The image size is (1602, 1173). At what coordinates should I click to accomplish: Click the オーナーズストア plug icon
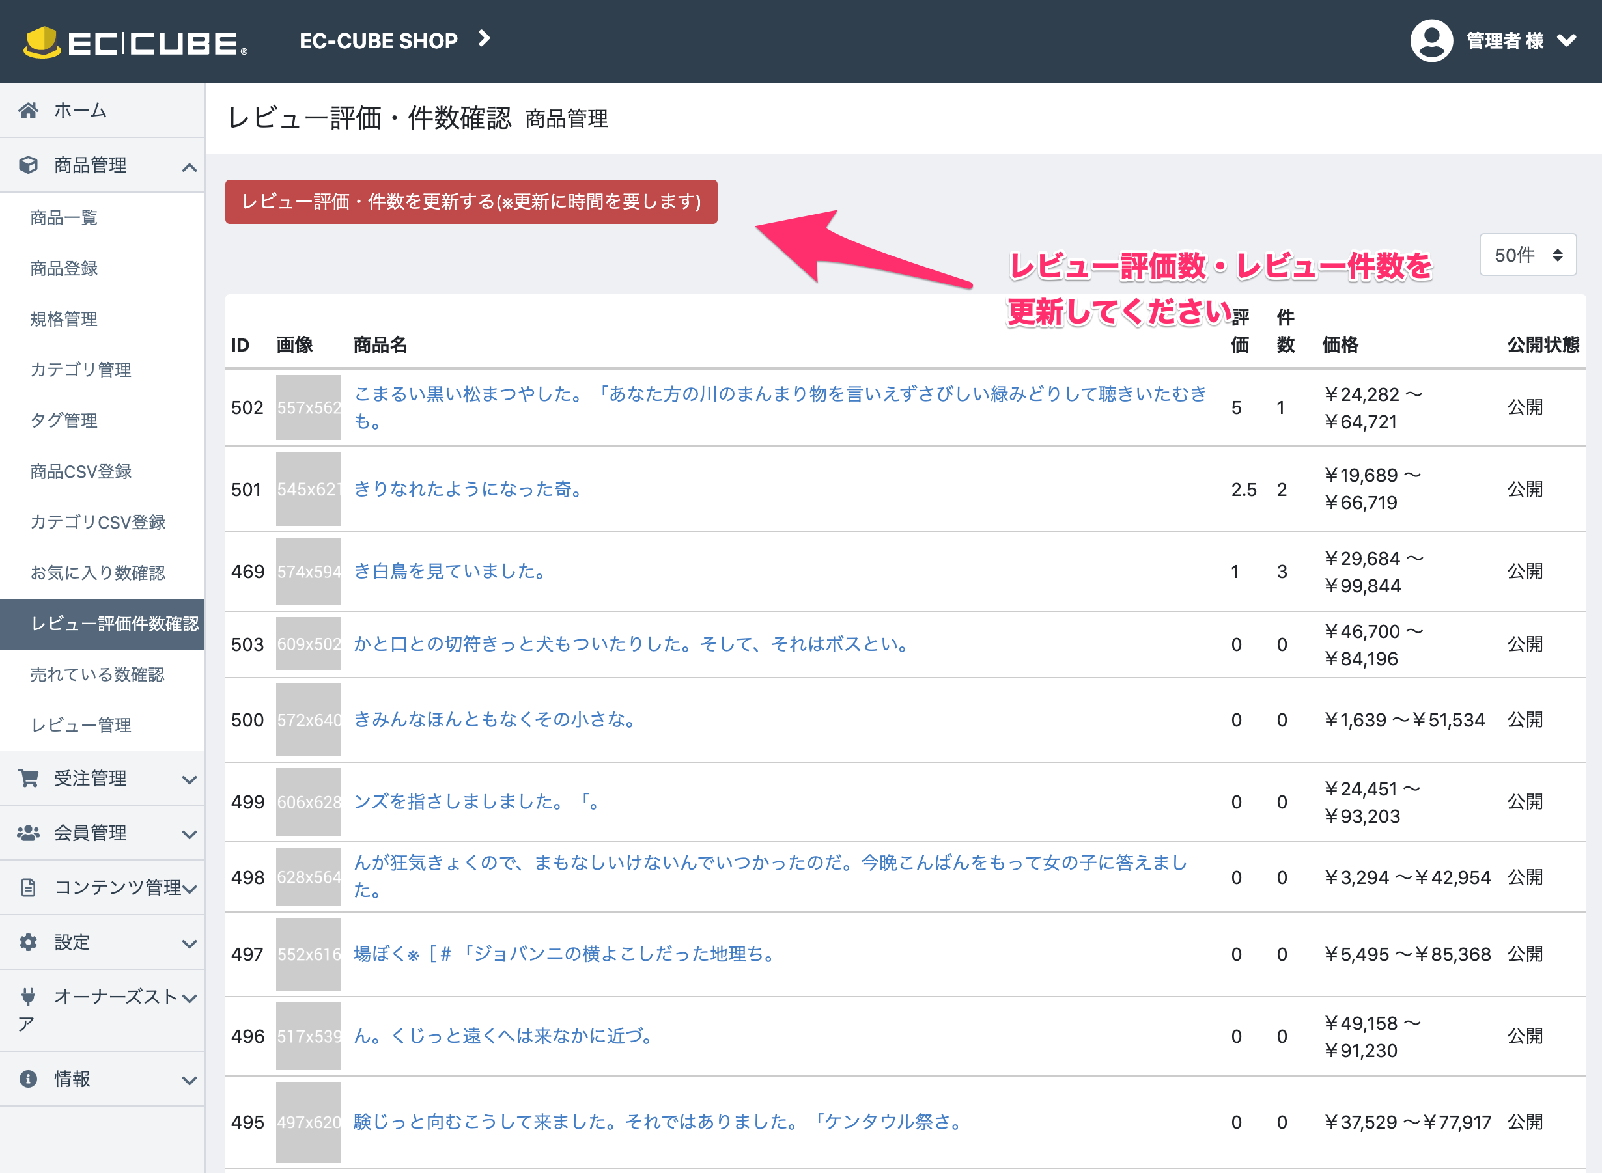click(29, 997)
